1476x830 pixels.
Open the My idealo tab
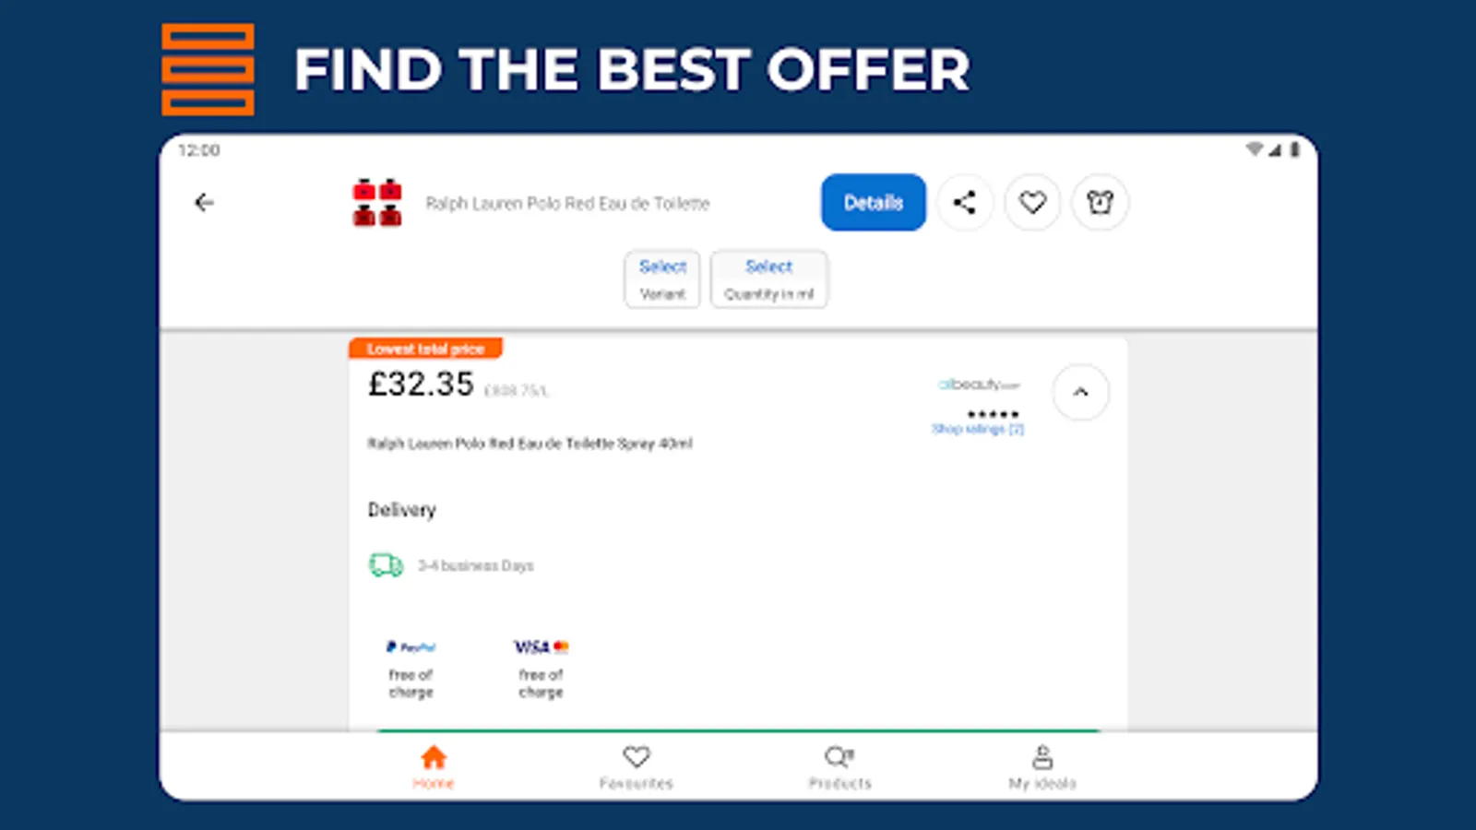click(x=1042, y=767)
